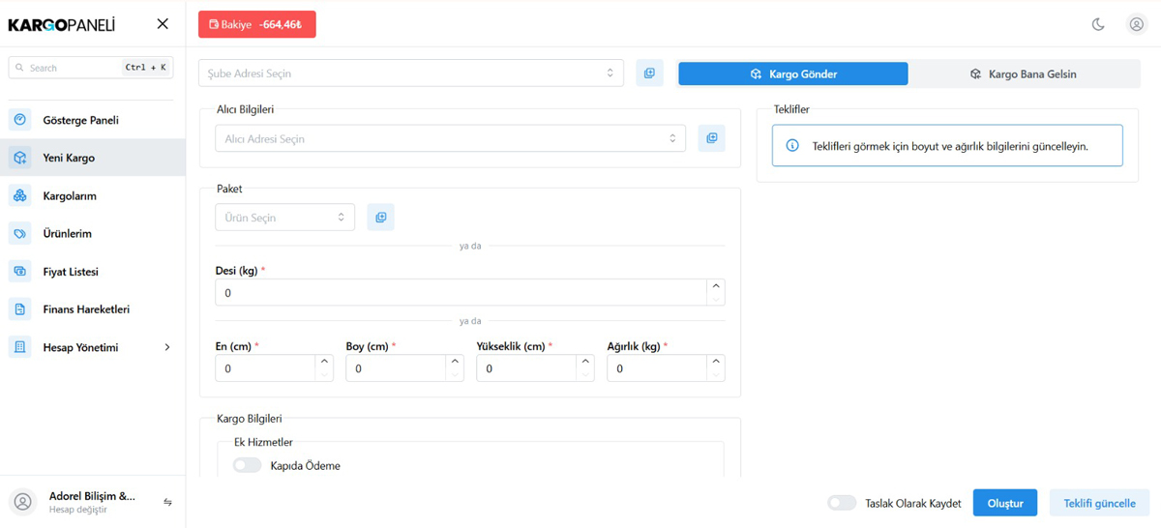Click the Kargolarım boxes icon
This screenshot has width=1161, height=528.
click(x=20, y=195)
